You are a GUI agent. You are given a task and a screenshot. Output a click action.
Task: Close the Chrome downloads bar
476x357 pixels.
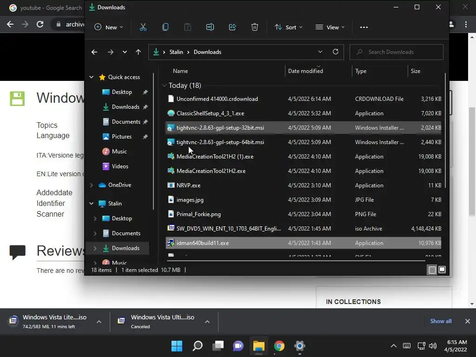[468, 321]
